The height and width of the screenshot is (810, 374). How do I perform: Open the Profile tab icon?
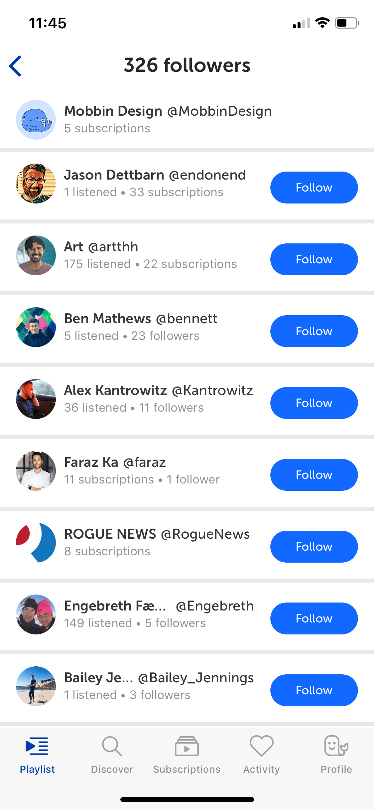click(x=336, y=746)
